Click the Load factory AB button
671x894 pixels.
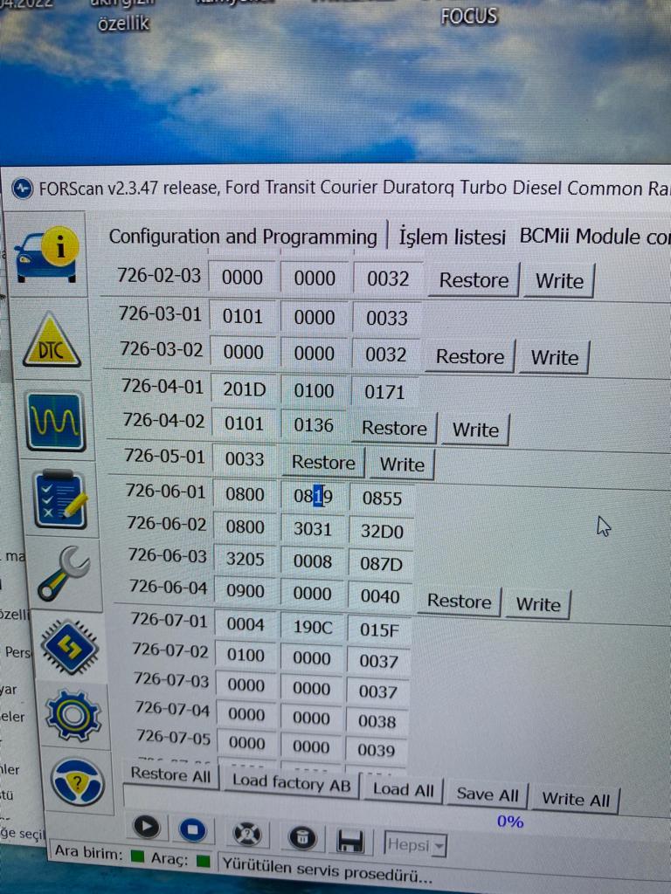[x=291, y=783]
